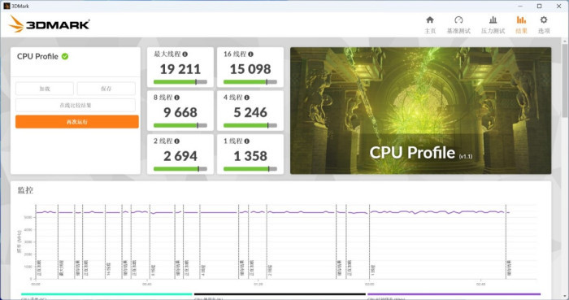
Task: Click the purple legend bar below chart
Action: click(x=454, y=294)
